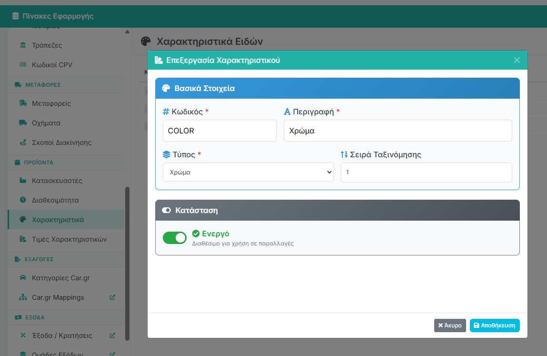Click the truck icon next to ΜΕΤΑΦΟΡΕΣ header

coord(18,84)
